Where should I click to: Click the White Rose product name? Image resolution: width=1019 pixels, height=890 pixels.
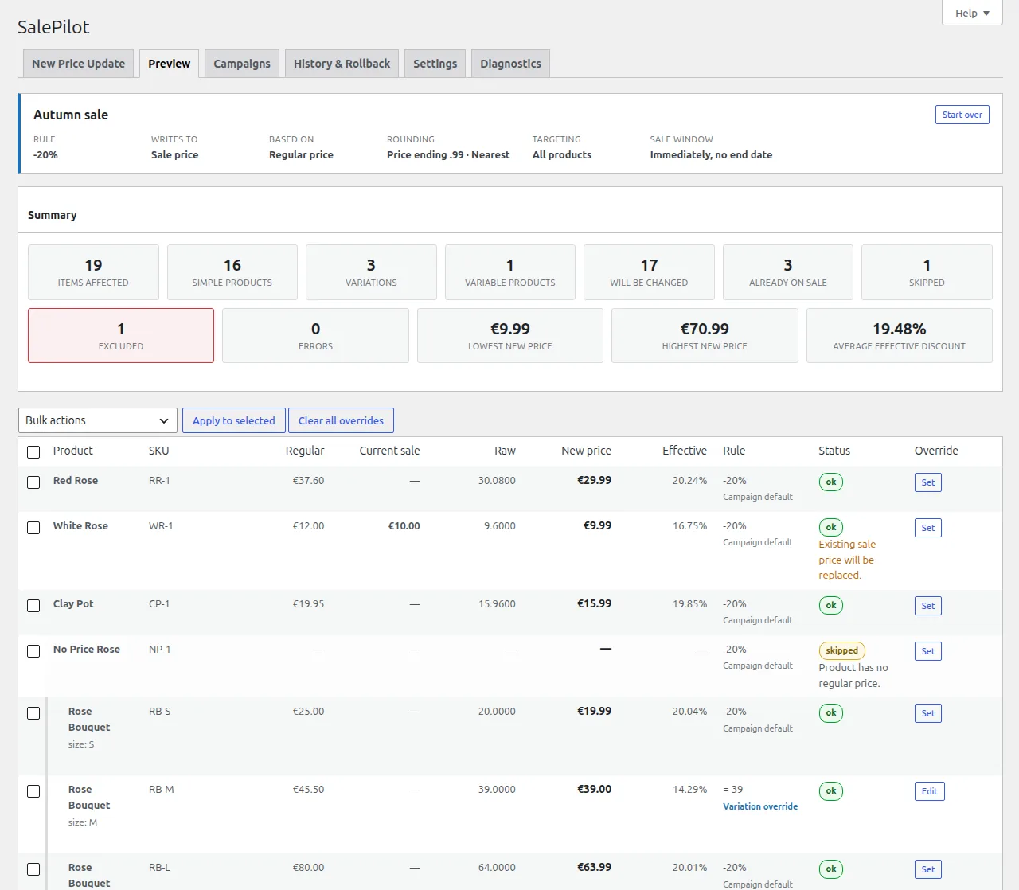coord(80,526)
